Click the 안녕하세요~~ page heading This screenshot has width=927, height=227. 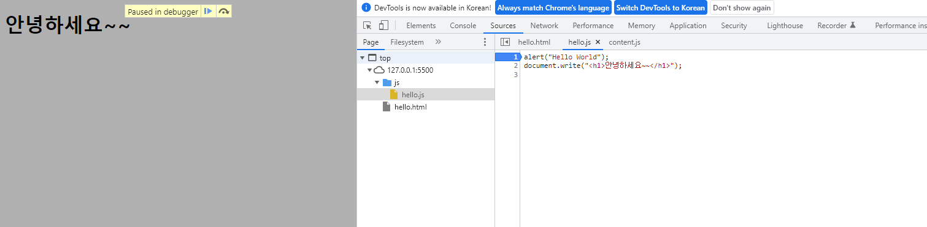click(x=67, y=24)
